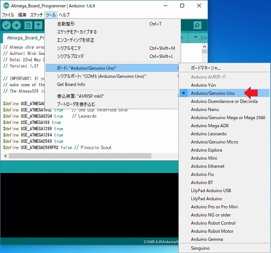Image resolution: width=271 pixels, height=253 pixels.
Task: Open the Serial Monitor magnifier icon
Action: [x=197, y=25]
